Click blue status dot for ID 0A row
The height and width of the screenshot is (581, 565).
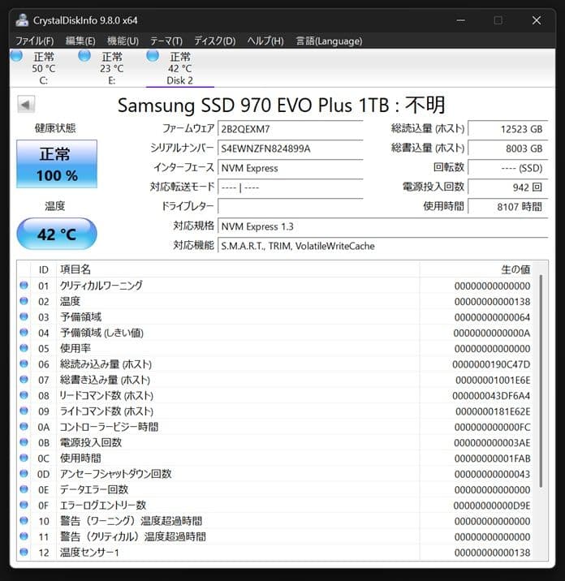pos(24,427)
